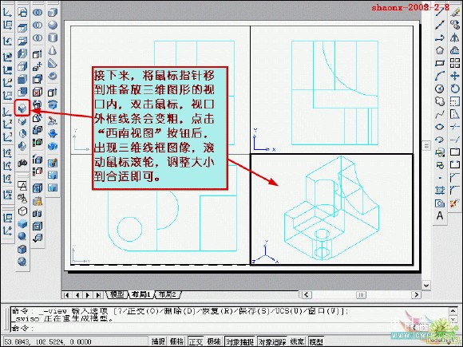Select the Rotate modify tool
This screenshot has height=347, width=463.
pyautogui.click(x=455, y=89)
